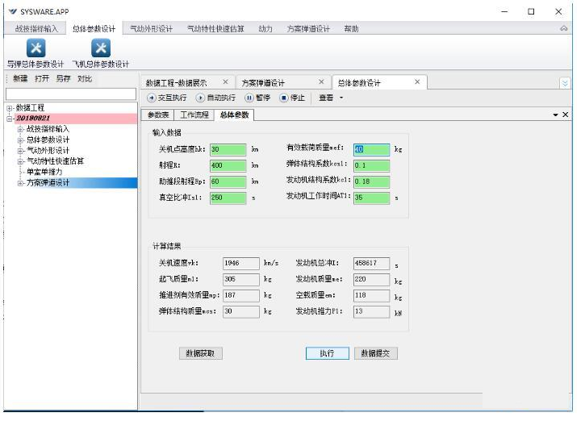Click the 关机速度vk result field
585x421 pixels.
241,263
